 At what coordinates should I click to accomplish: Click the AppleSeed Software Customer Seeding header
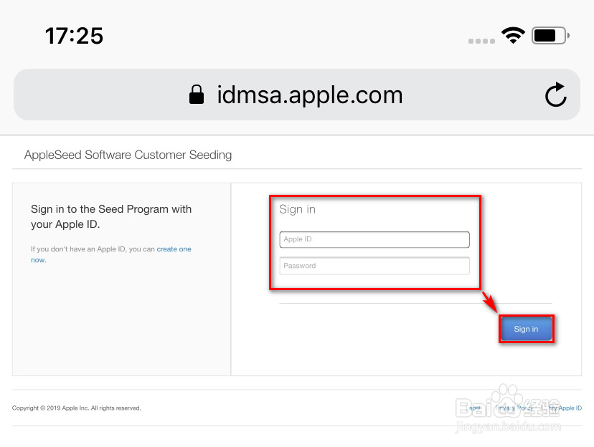[x=128, y=155]
